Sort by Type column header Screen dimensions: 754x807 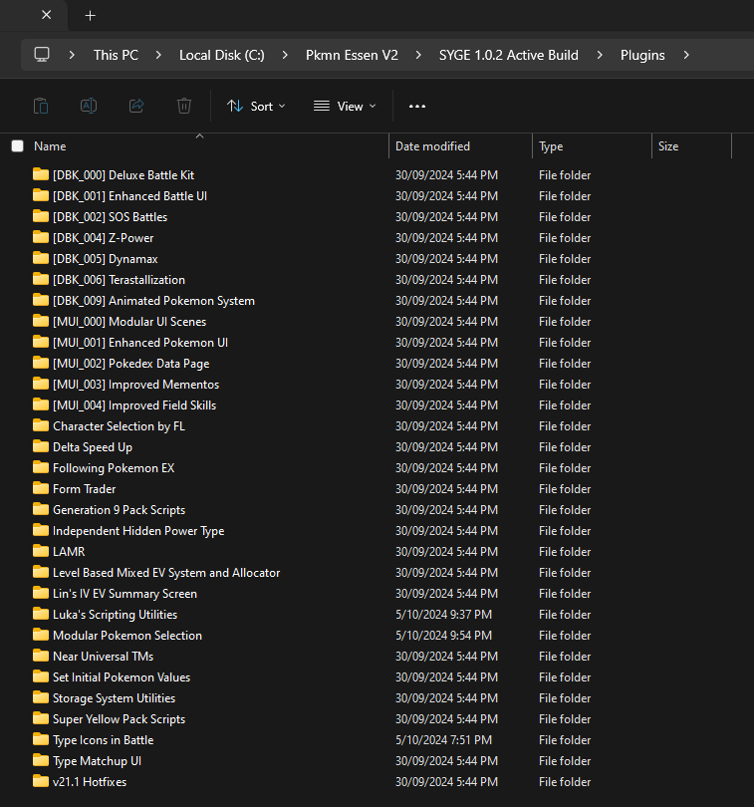point(551,146)
